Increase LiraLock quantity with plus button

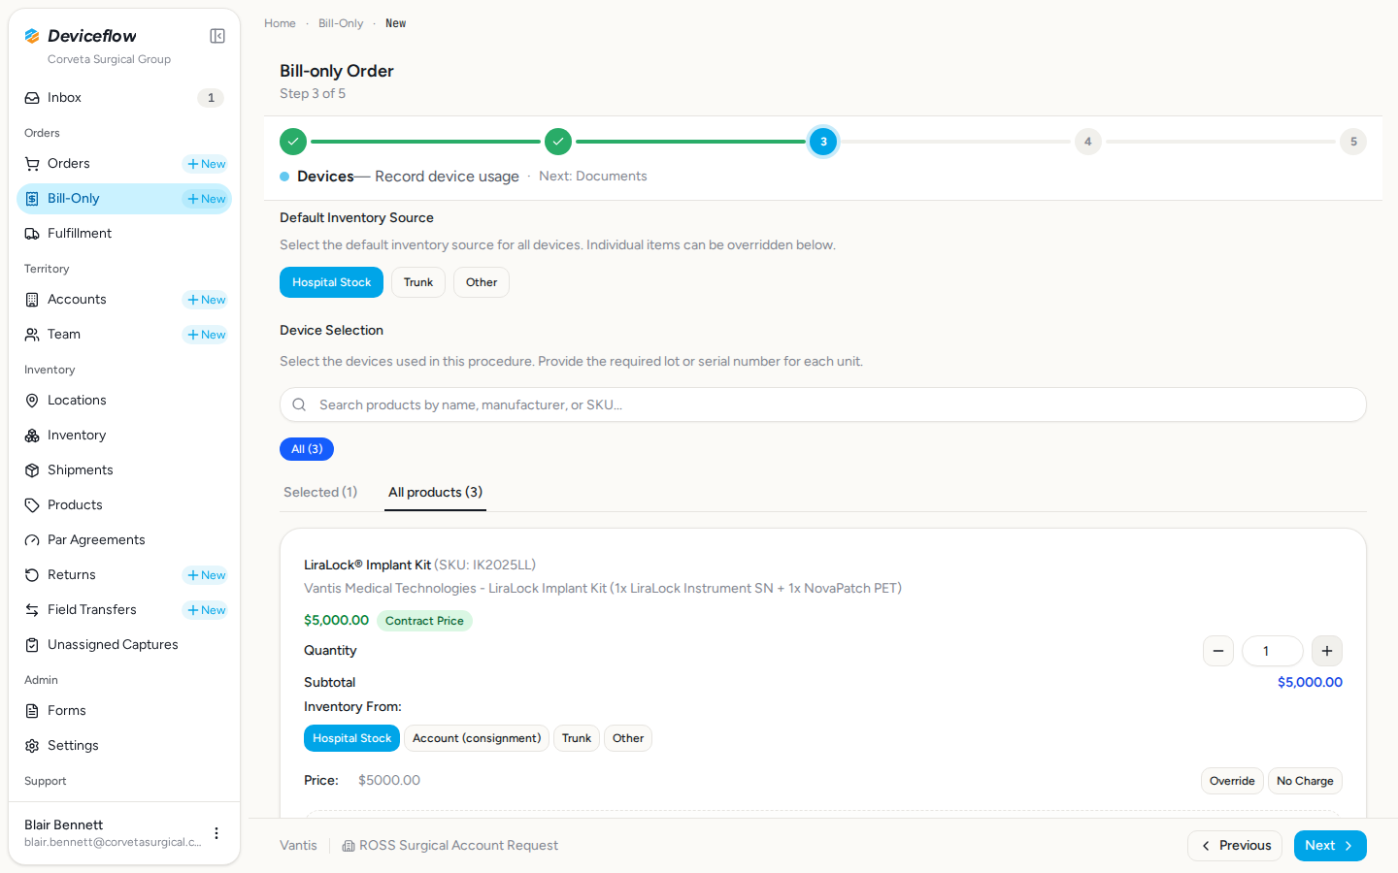(1327, 651)
